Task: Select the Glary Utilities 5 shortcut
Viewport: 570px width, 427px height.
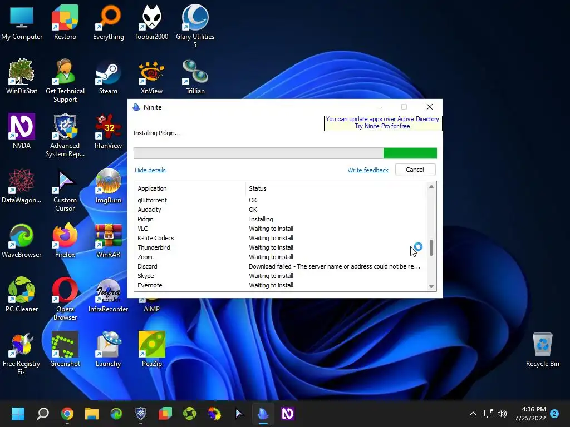Action: [x=195, y=26]
